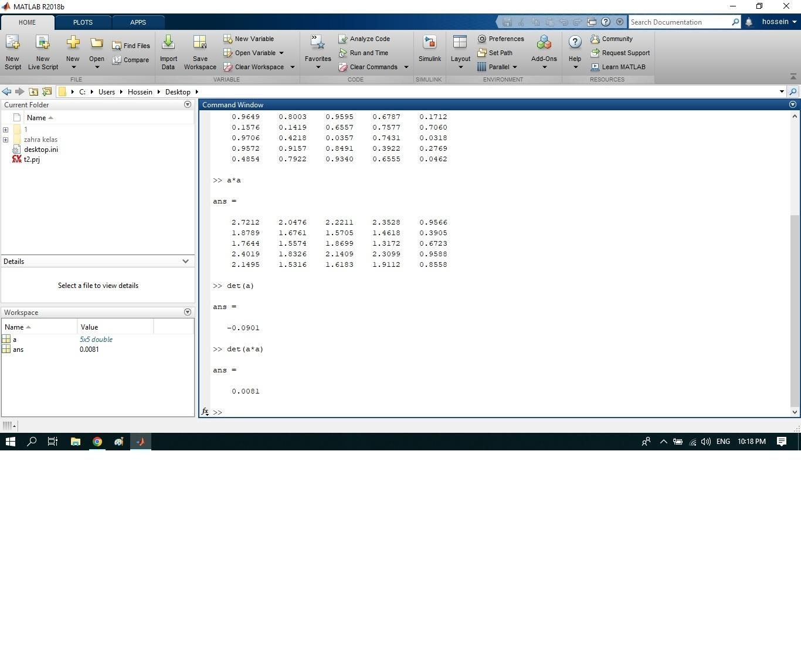Open Command Window actions menu
Image resolution: width=801 pixels, height=658 pixels.
click(793, 104)
